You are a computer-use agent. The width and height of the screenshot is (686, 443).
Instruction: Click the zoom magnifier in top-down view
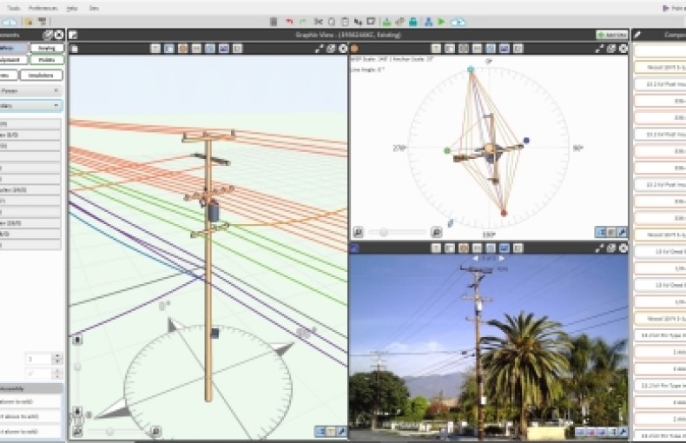[358, 232]
